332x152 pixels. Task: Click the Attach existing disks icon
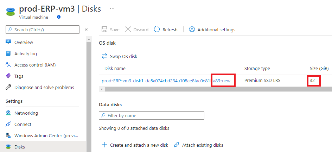[177, 145]
